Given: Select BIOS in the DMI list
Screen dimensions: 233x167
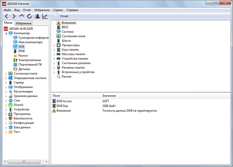Looking at the screenshot, I should [x=65, y=27].
